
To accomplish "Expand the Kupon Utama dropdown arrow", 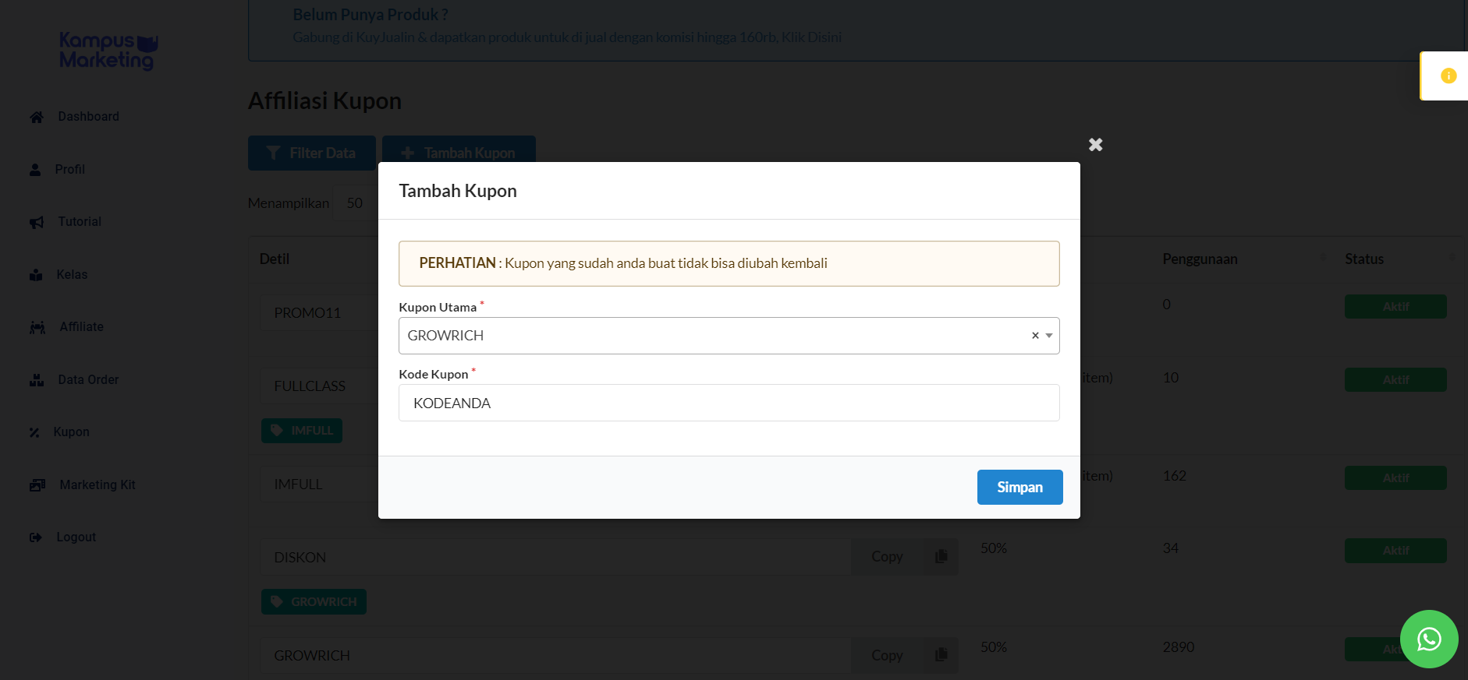I will [x=1049, y=336].
